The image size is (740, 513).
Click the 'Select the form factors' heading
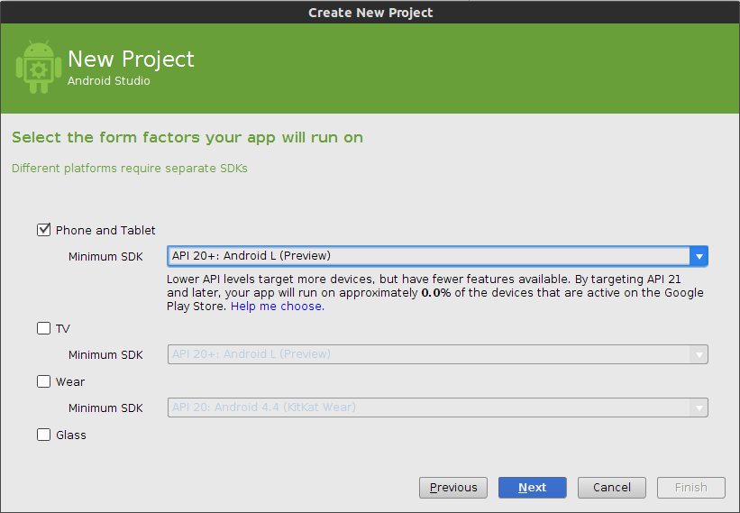(187, 137)
